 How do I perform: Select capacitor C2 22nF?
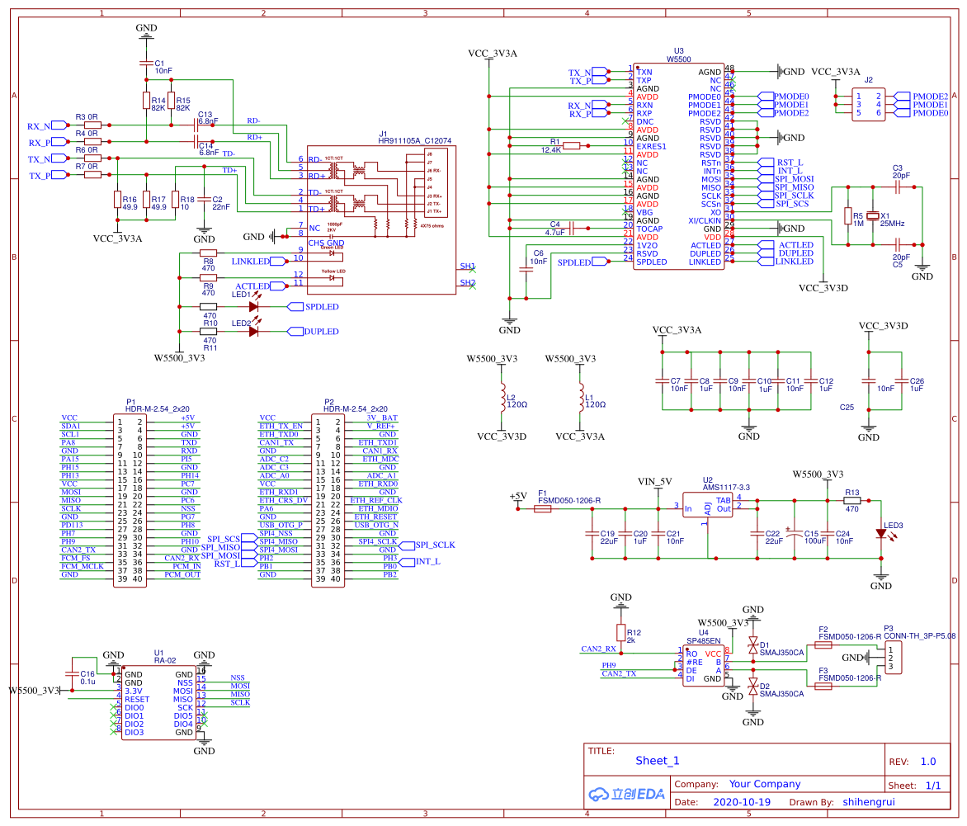[x=204, y=199]
